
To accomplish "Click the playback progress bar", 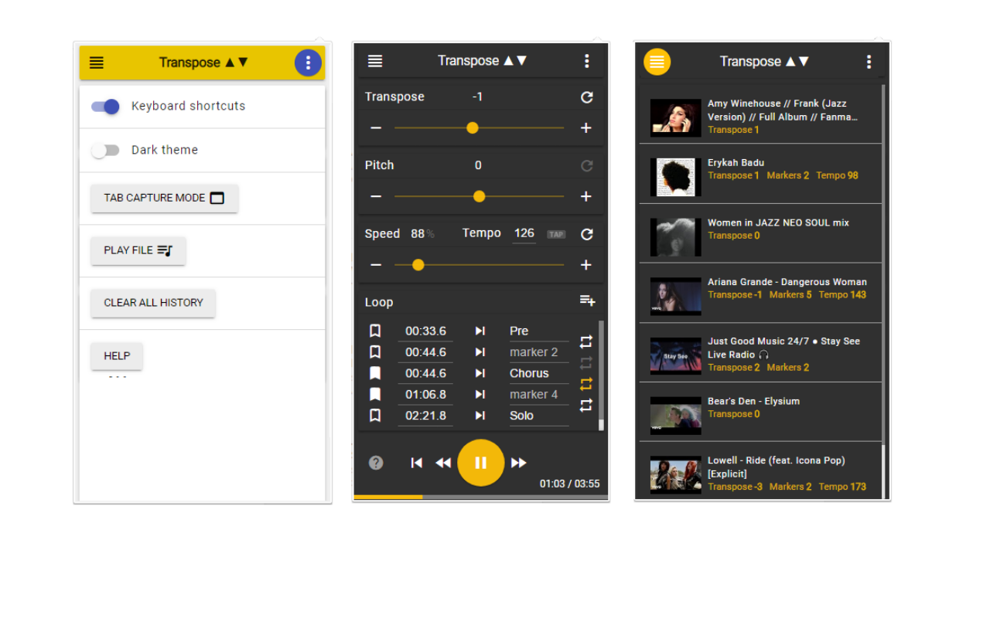I will pos(481,497).
